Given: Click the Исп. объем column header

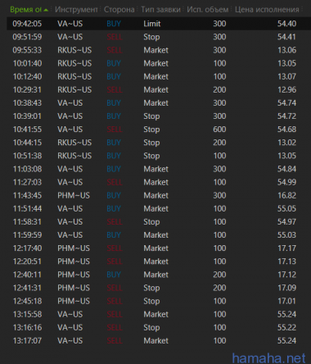Looking at the screenshot, I should click(x=208, y=10).
